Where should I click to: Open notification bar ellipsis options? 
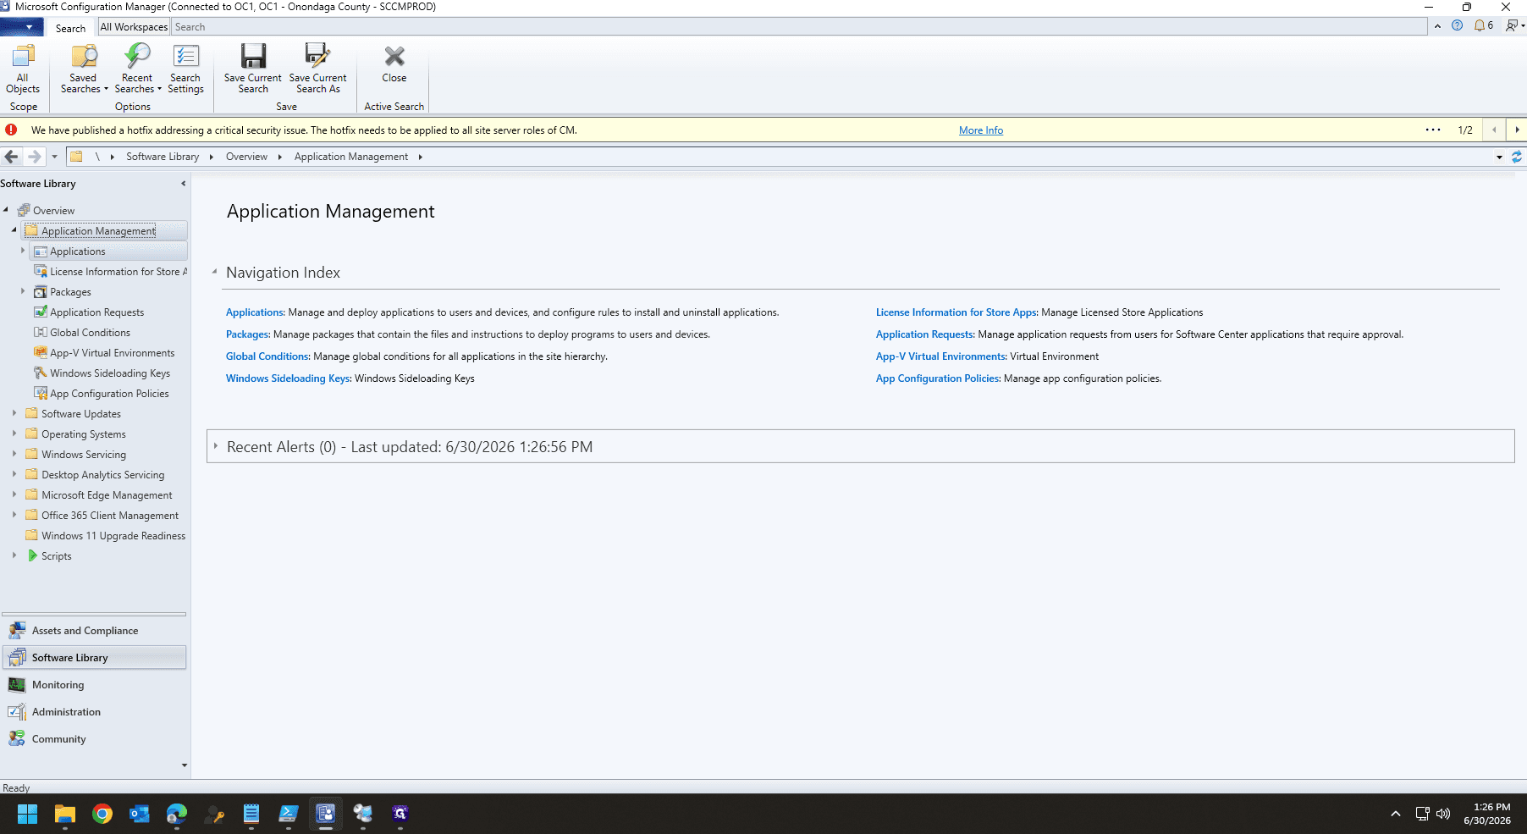tap(1433, 130)
